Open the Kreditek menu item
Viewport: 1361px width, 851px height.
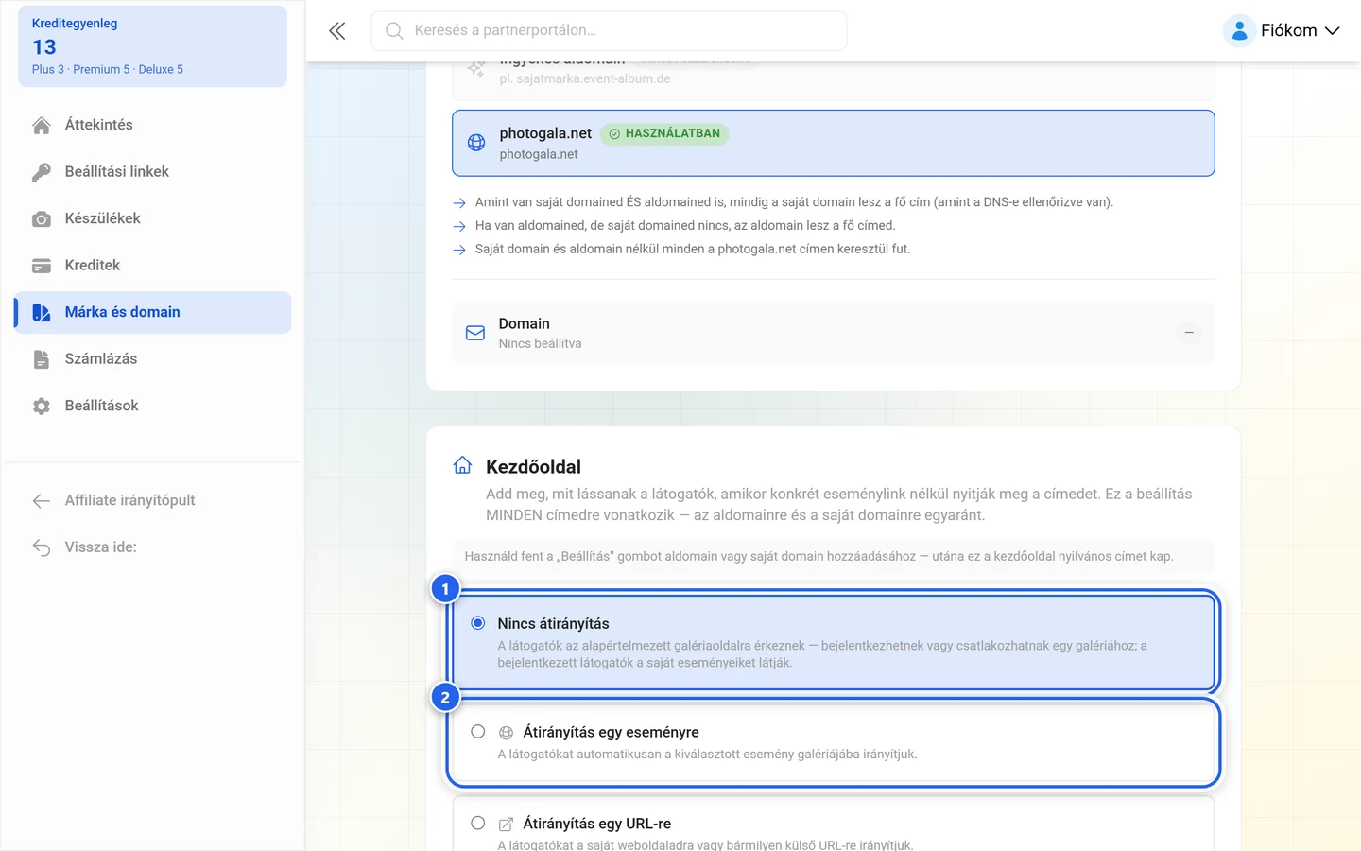point(153,266)
